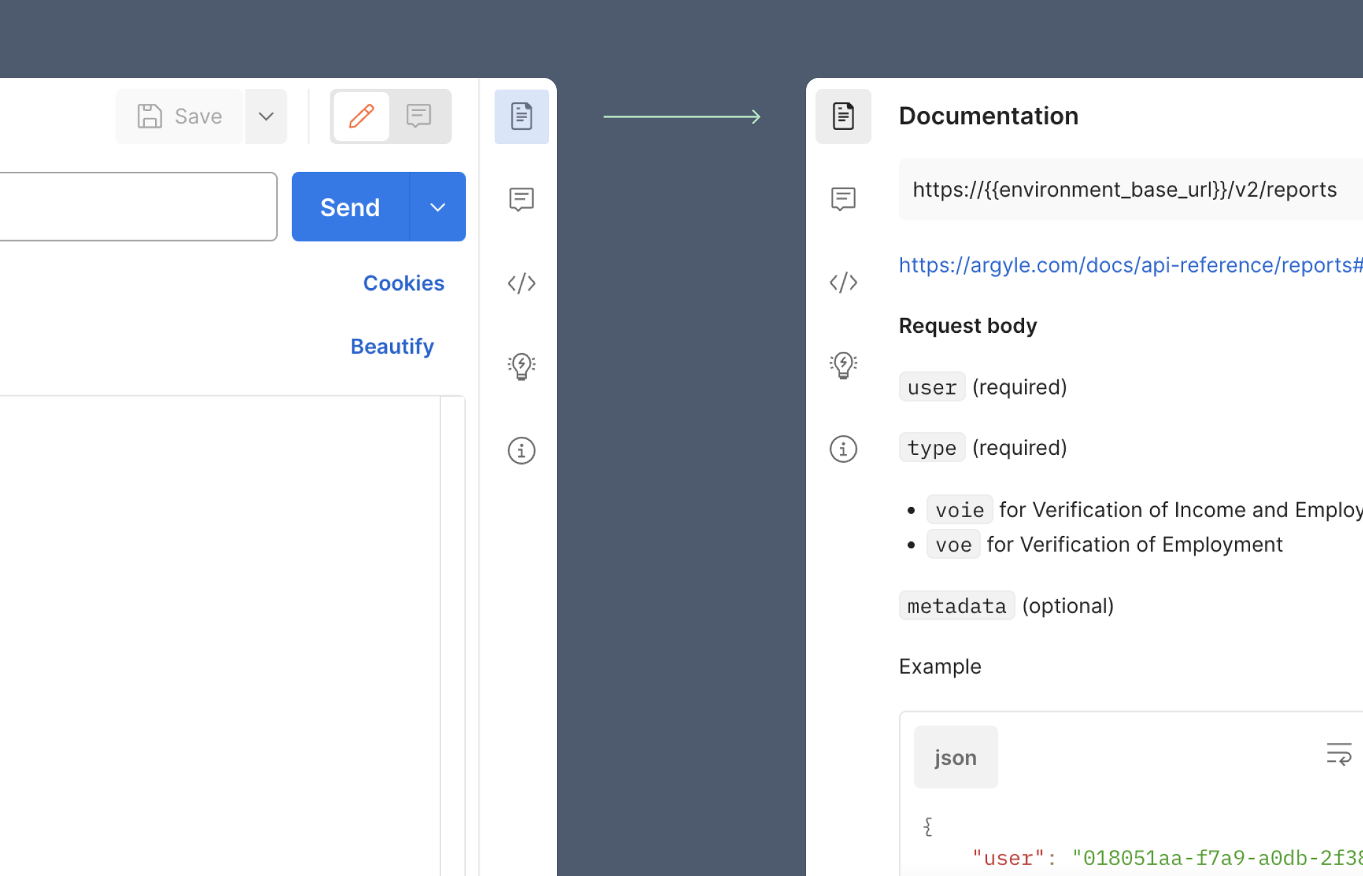Open the Comments panel icon in the sidebar
Screen dimensions: 1363x876
(x=521, y=199)
